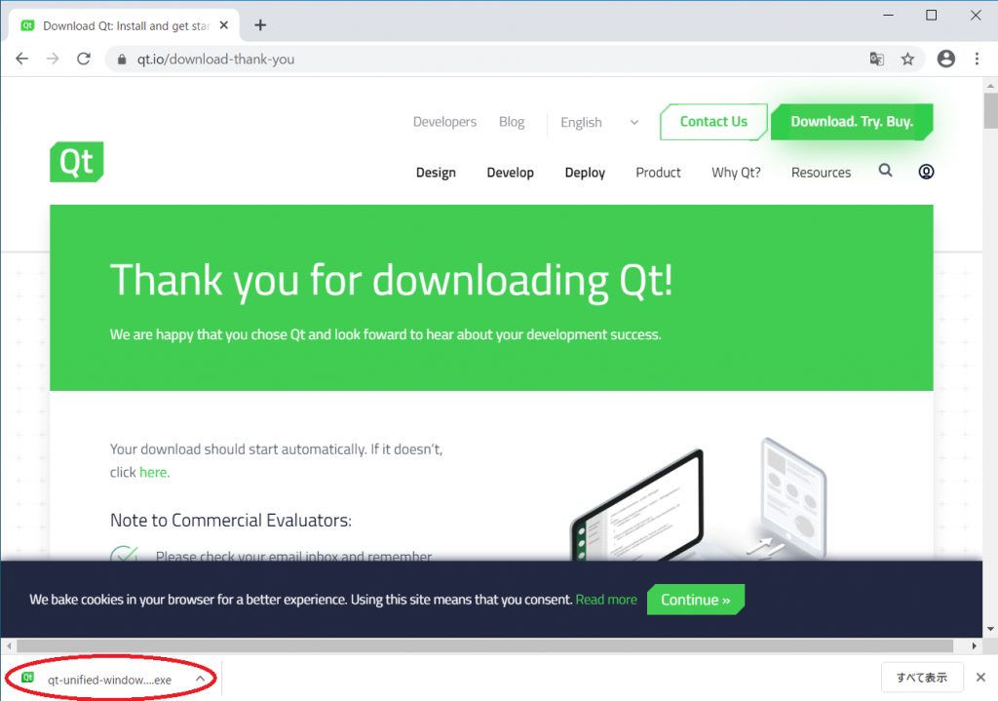Reload the page with the refresh icon
Screen dimensions: 998x701
tap(83, 58)
